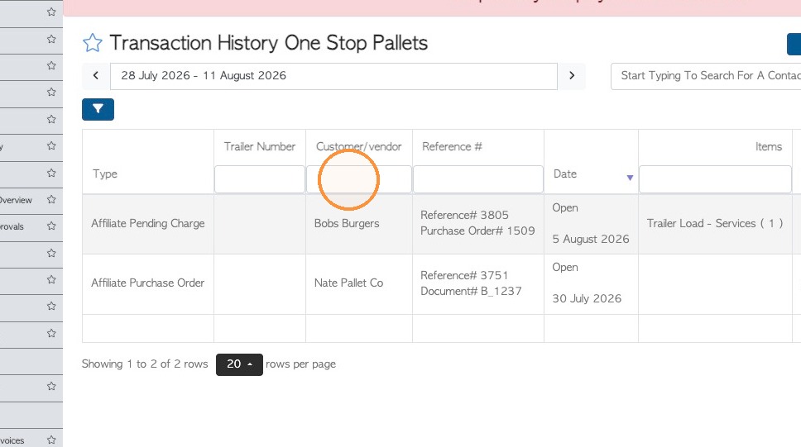The width and height of the screenshot is (801, 447).
Task: Advance to next date range arrow
Action: 572,75
